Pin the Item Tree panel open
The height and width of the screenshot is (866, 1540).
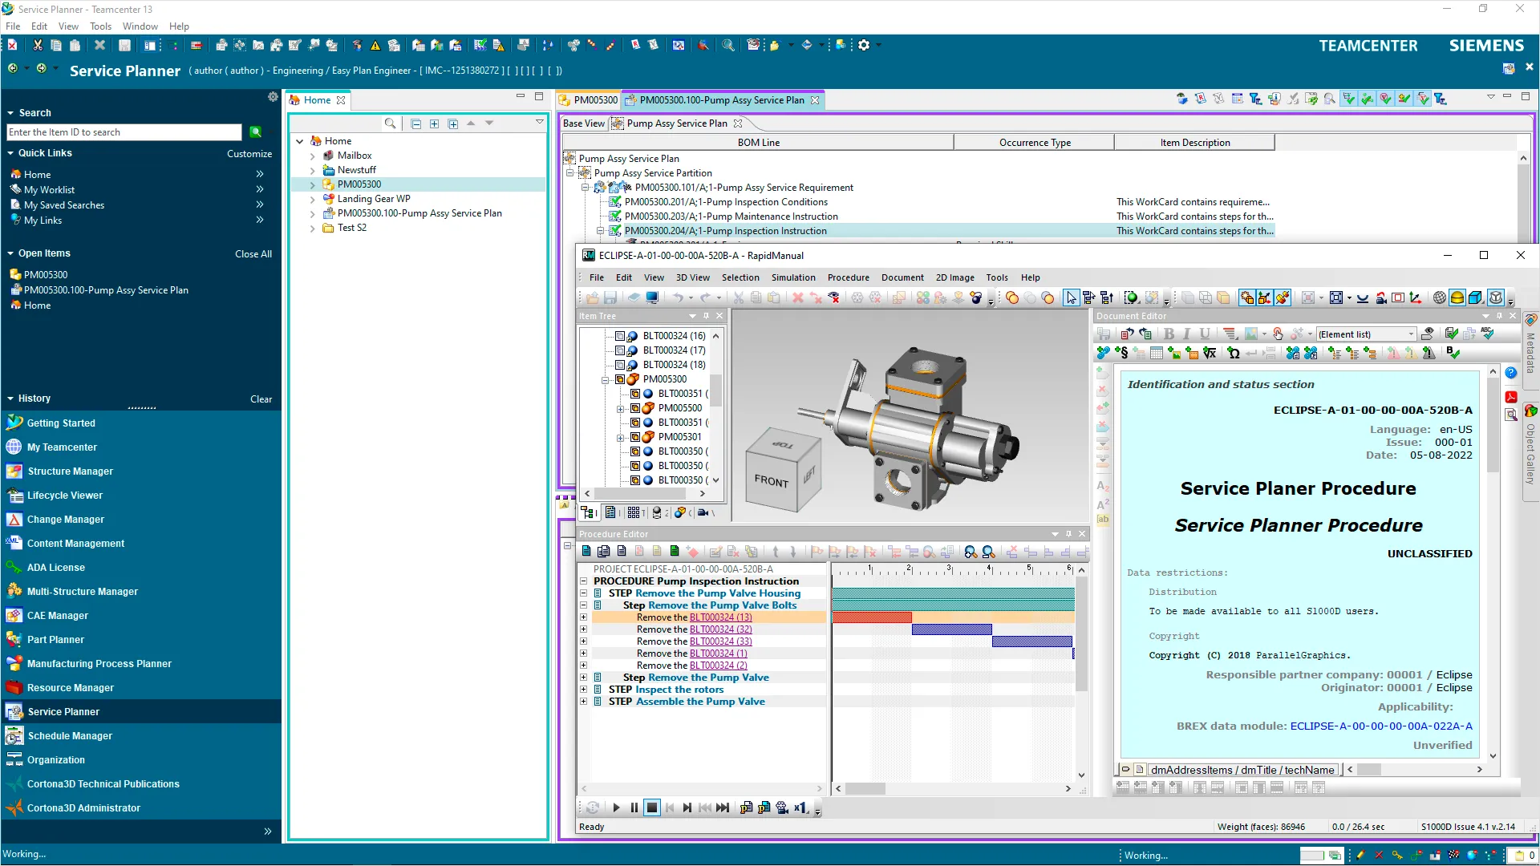pos(706,316)
